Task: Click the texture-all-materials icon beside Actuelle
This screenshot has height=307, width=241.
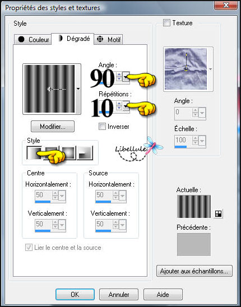Action: (x=218, y=213)
